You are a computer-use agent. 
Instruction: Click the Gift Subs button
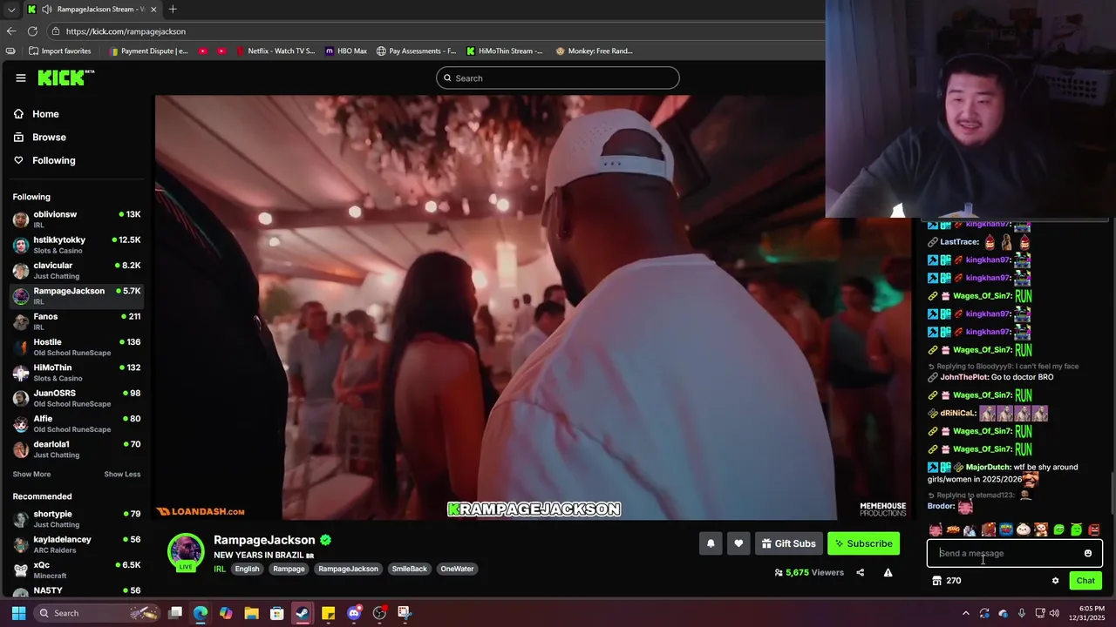pos(789,543)
